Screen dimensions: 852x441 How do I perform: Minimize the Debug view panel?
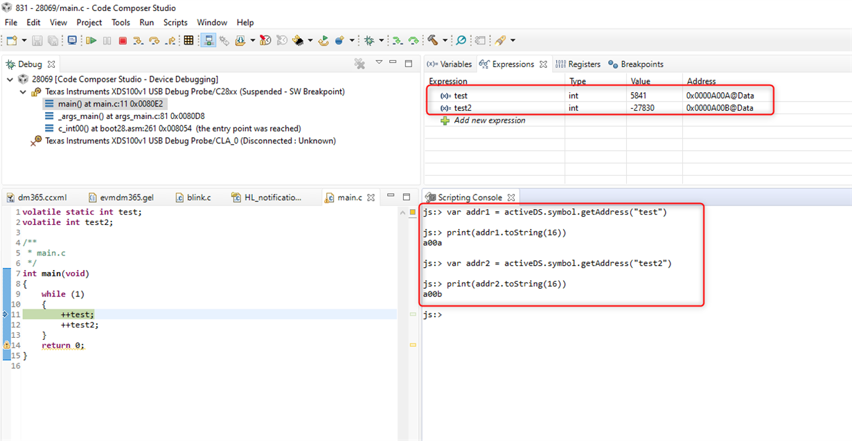tap(392, 62)
